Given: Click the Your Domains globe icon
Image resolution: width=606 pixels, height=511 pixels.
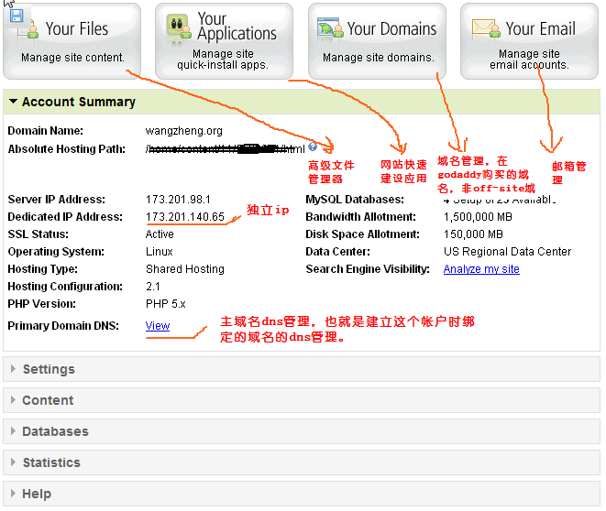Looking at the screenshot, I should pos(330,29).
